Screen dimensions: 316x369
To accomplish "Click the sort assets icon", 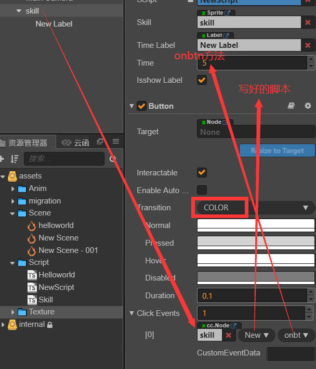I will (x=15, y=159).
